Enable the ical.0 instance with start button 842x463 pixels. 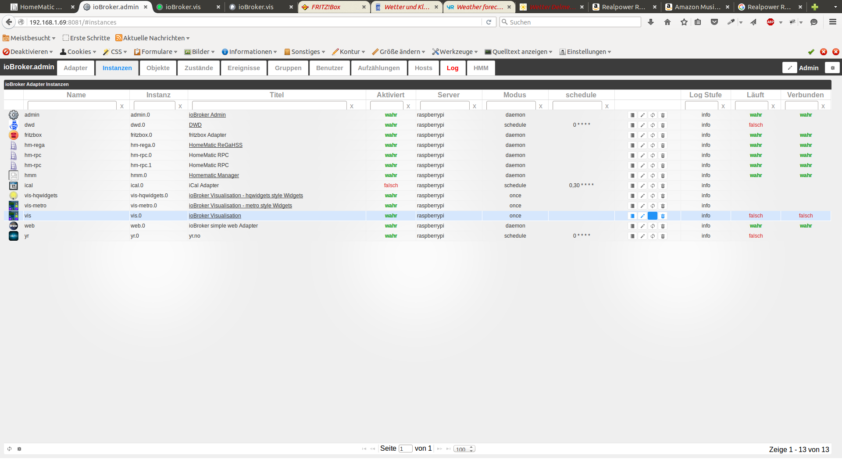pos(632,185)
